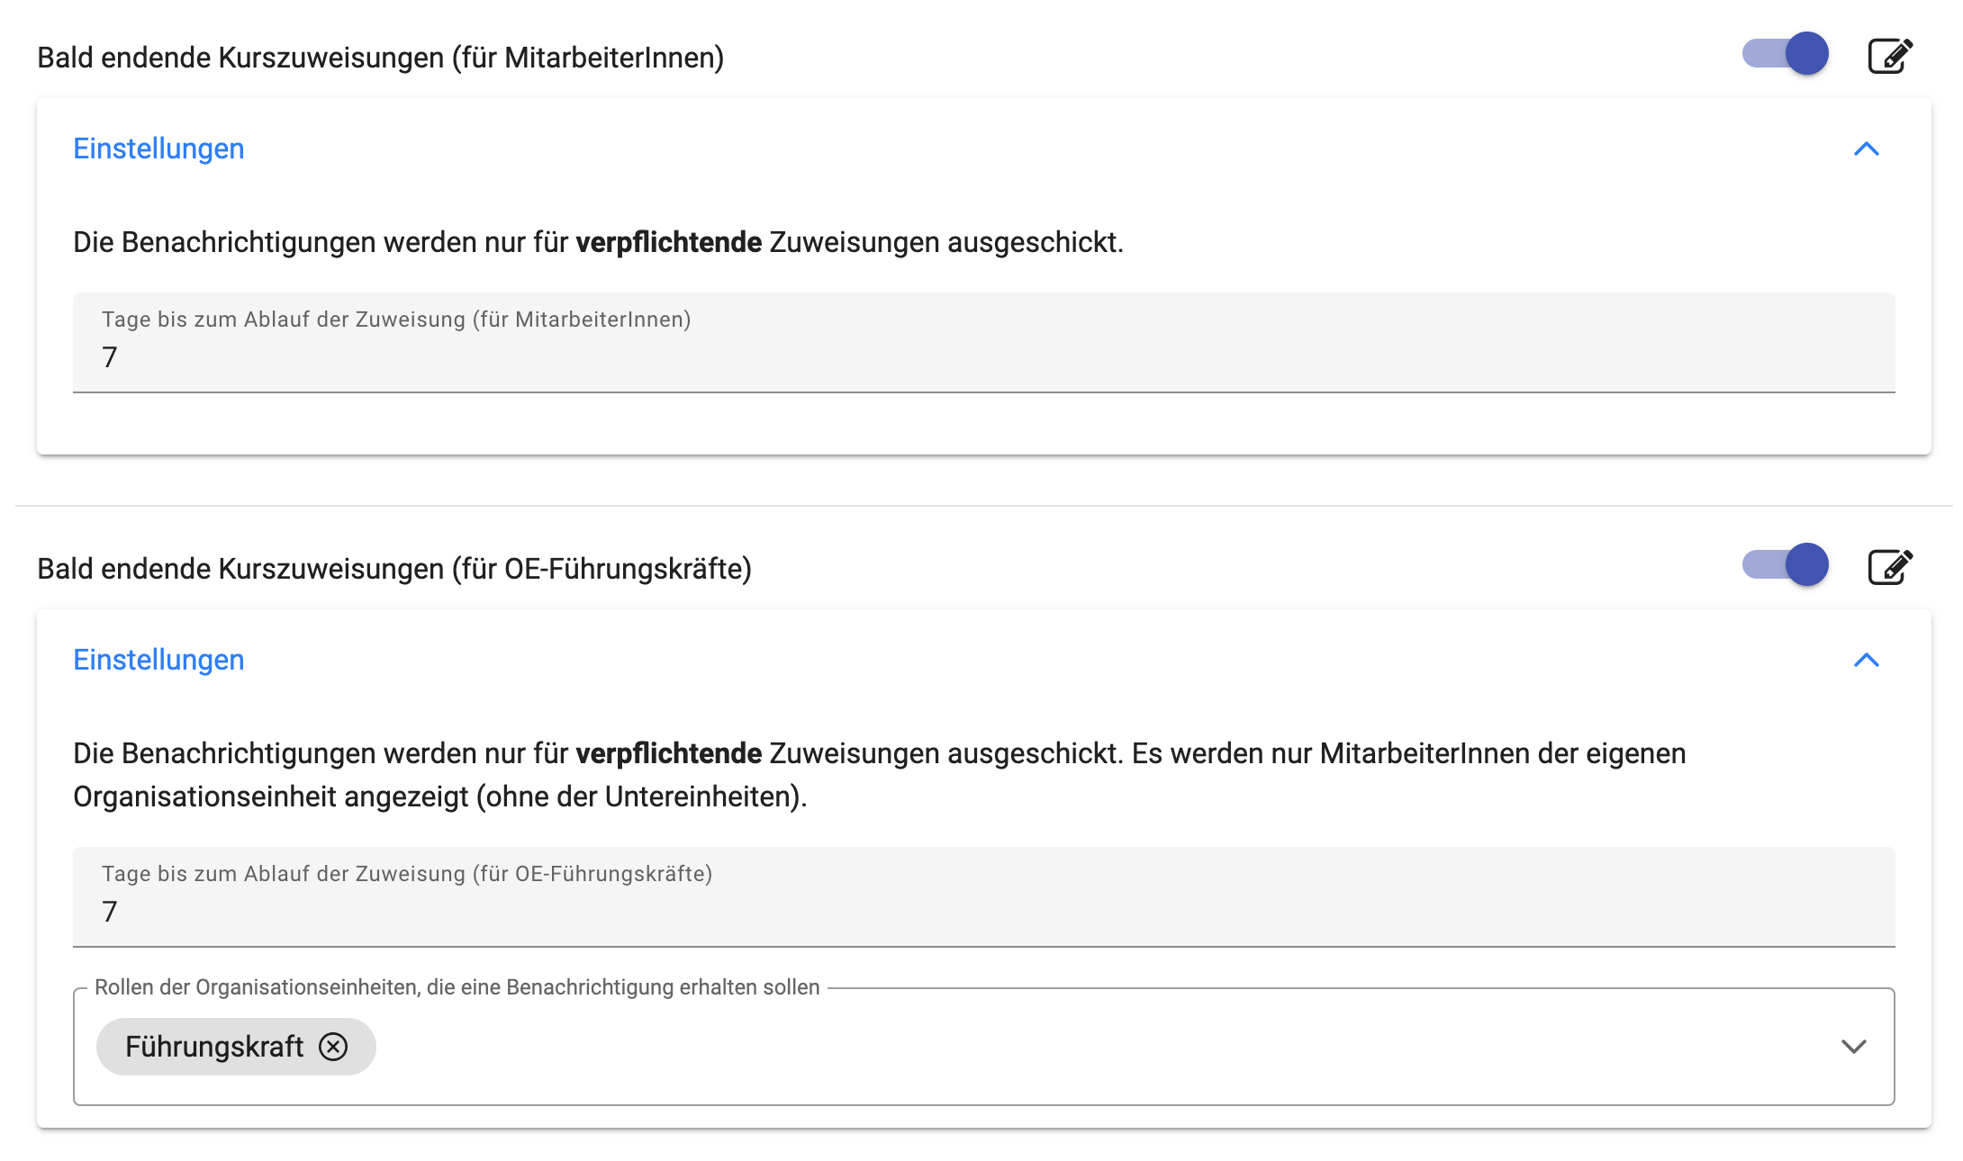The width and height of the screenshot is (1963, 1161).
Task: Open the roles dropdown arrow
Action: pos(1853,1047)
